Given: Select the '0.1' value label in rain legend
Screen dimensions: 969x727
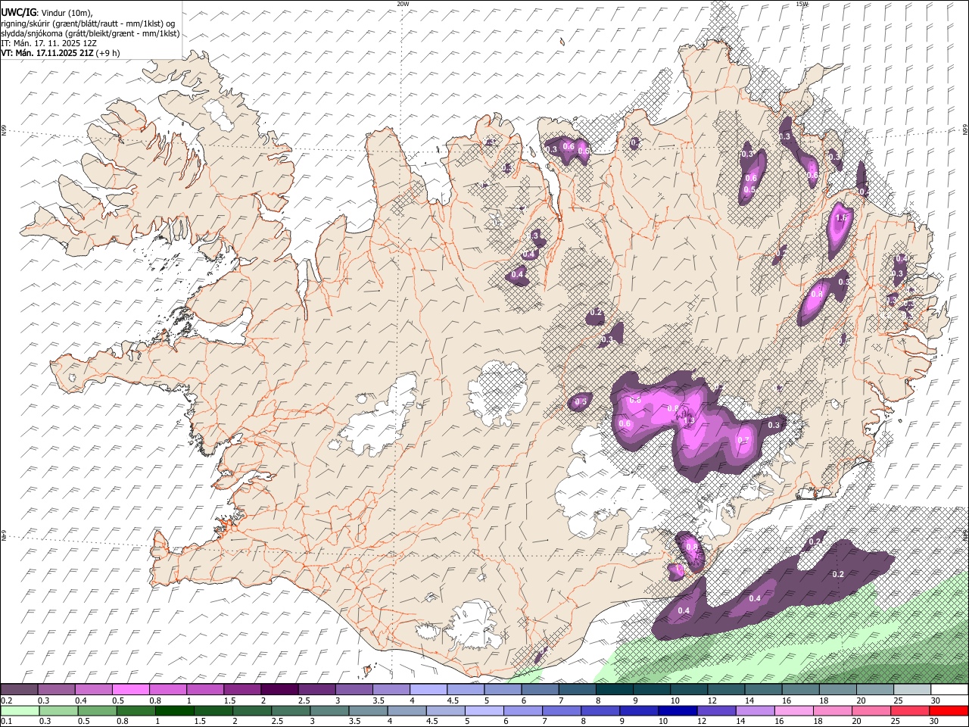Looking at the screenshot, I should [7, 722].
